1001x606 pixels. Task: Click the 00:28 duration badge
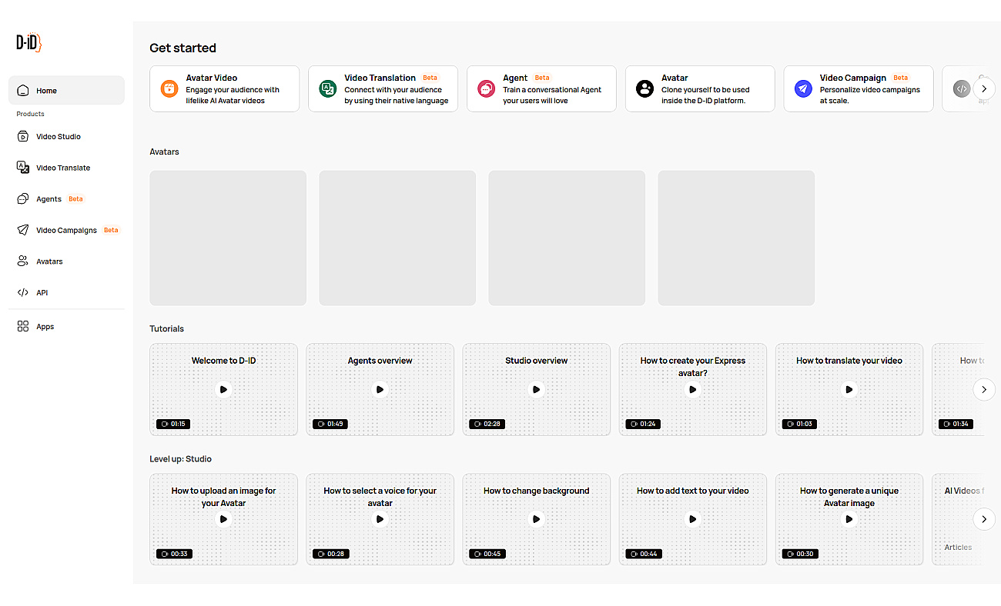[x=330, y=554]
